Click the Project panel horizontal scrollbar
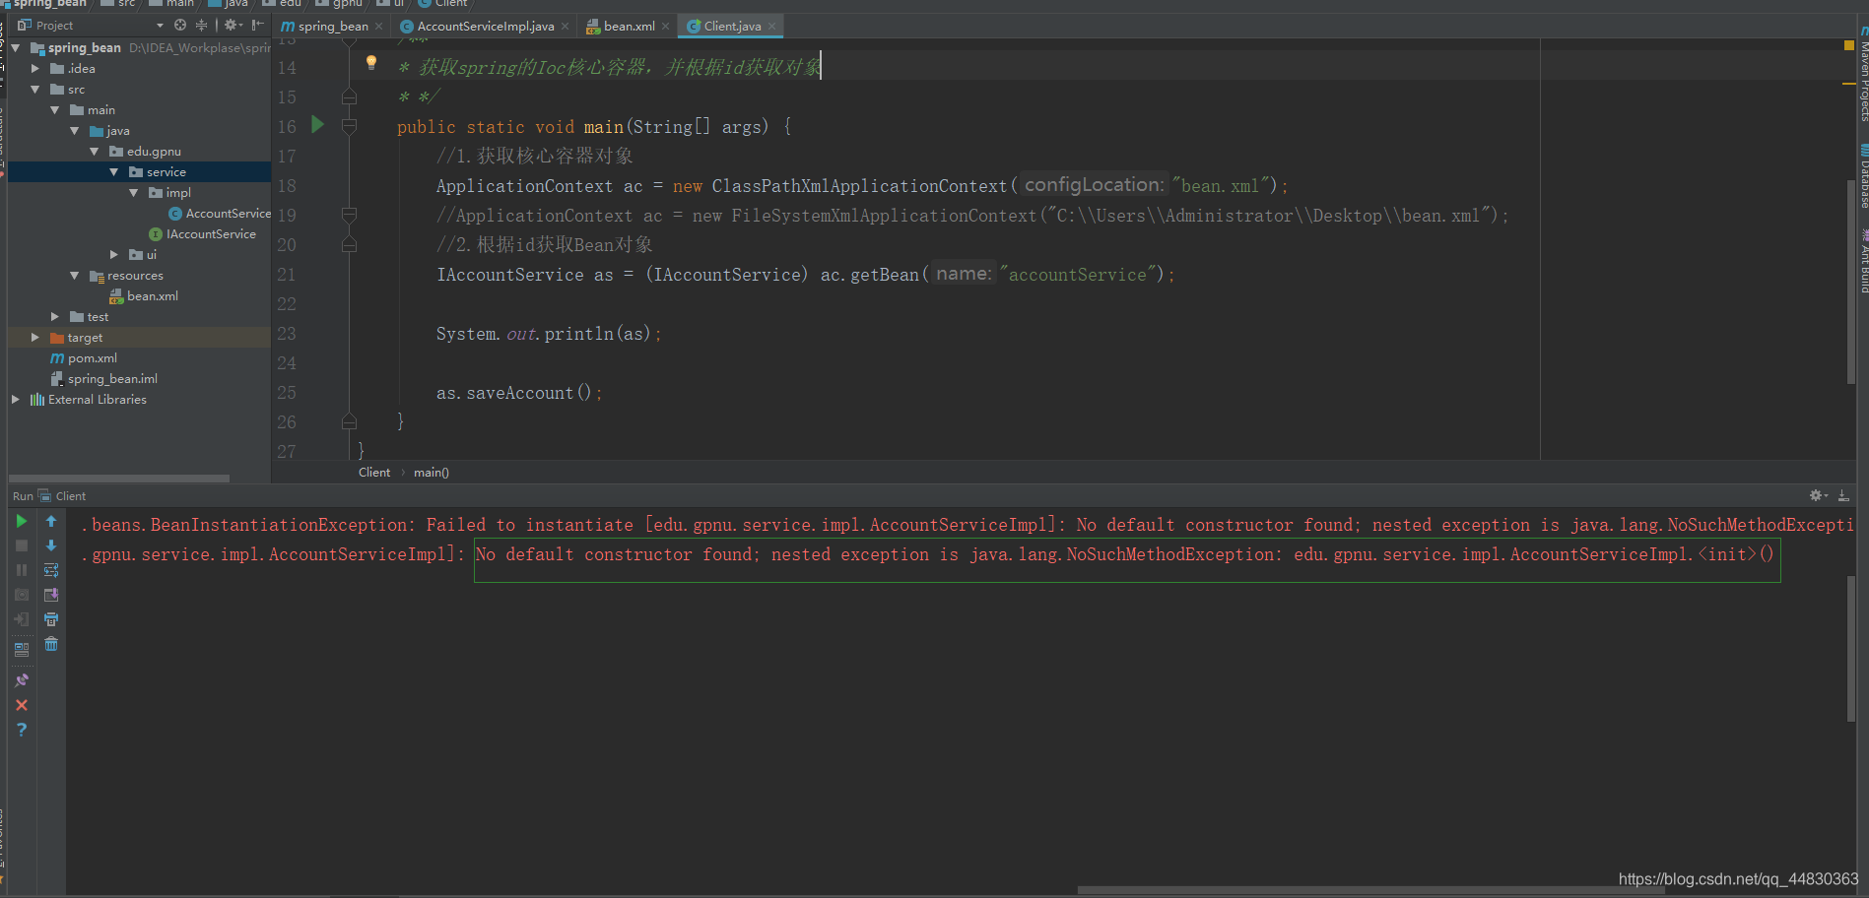The image size is (1869, 898). (119, 479)
